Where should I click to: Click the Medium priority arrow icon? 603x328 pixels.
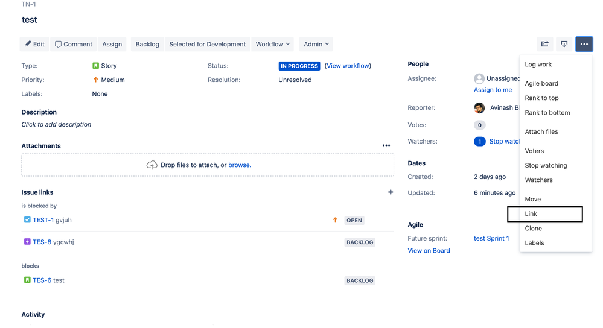pos(96,80)
